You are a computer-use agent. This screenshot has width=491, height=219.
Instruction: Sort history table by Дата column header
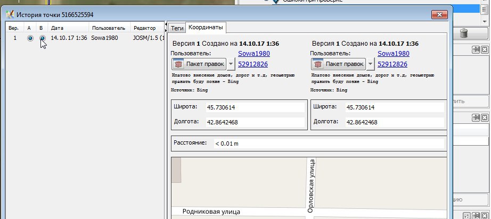[x=58, y=28]
